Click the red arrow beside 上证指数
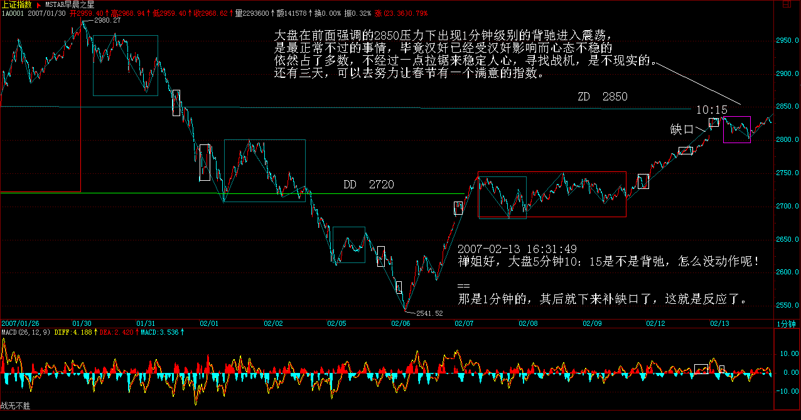The width and height of the screenshot is (801, 420). tap(38, 4)
